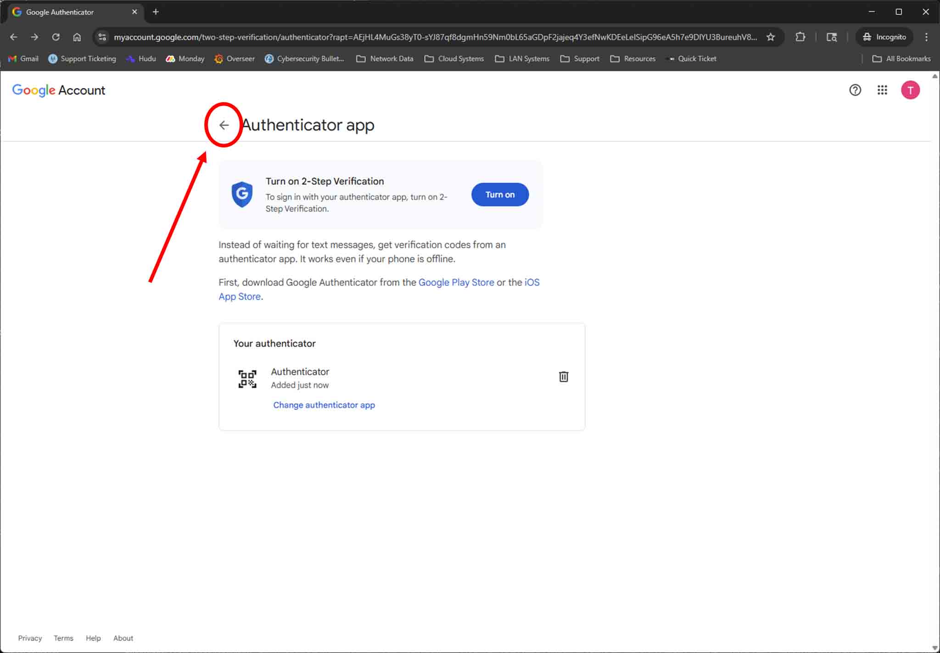Open a new browser tab
940x653 pixels.
[156, 12]
